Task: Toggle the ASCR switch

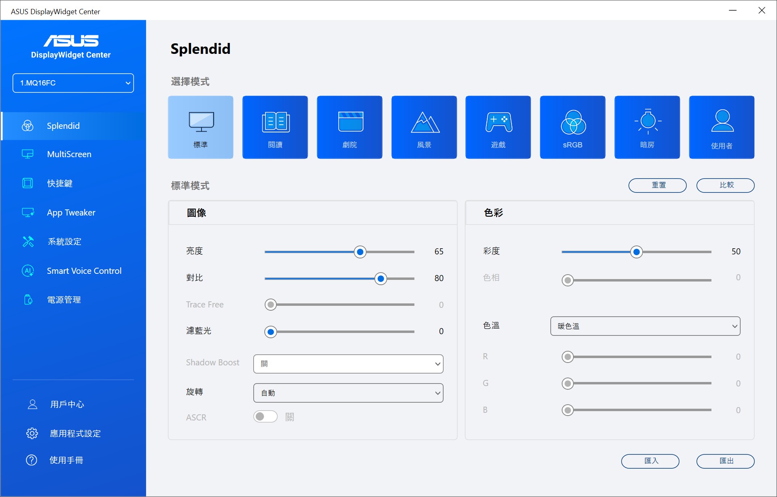Action: [265, 416]
